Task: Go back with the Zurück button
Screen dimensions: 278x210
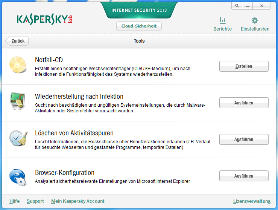Action: click(17, 41)
